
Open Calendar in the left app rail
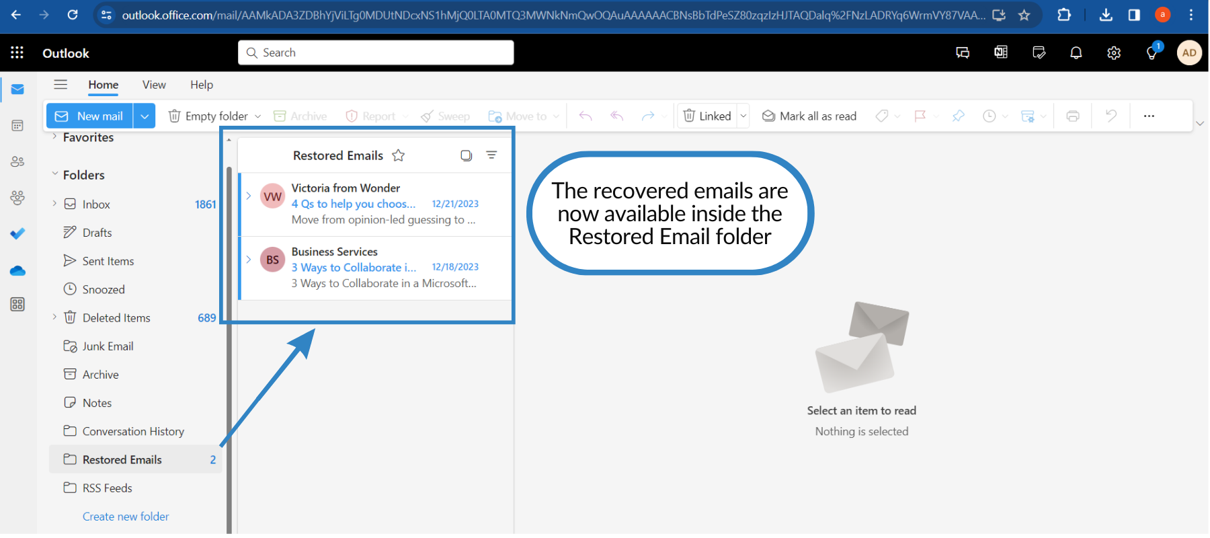tap(17, 126)
